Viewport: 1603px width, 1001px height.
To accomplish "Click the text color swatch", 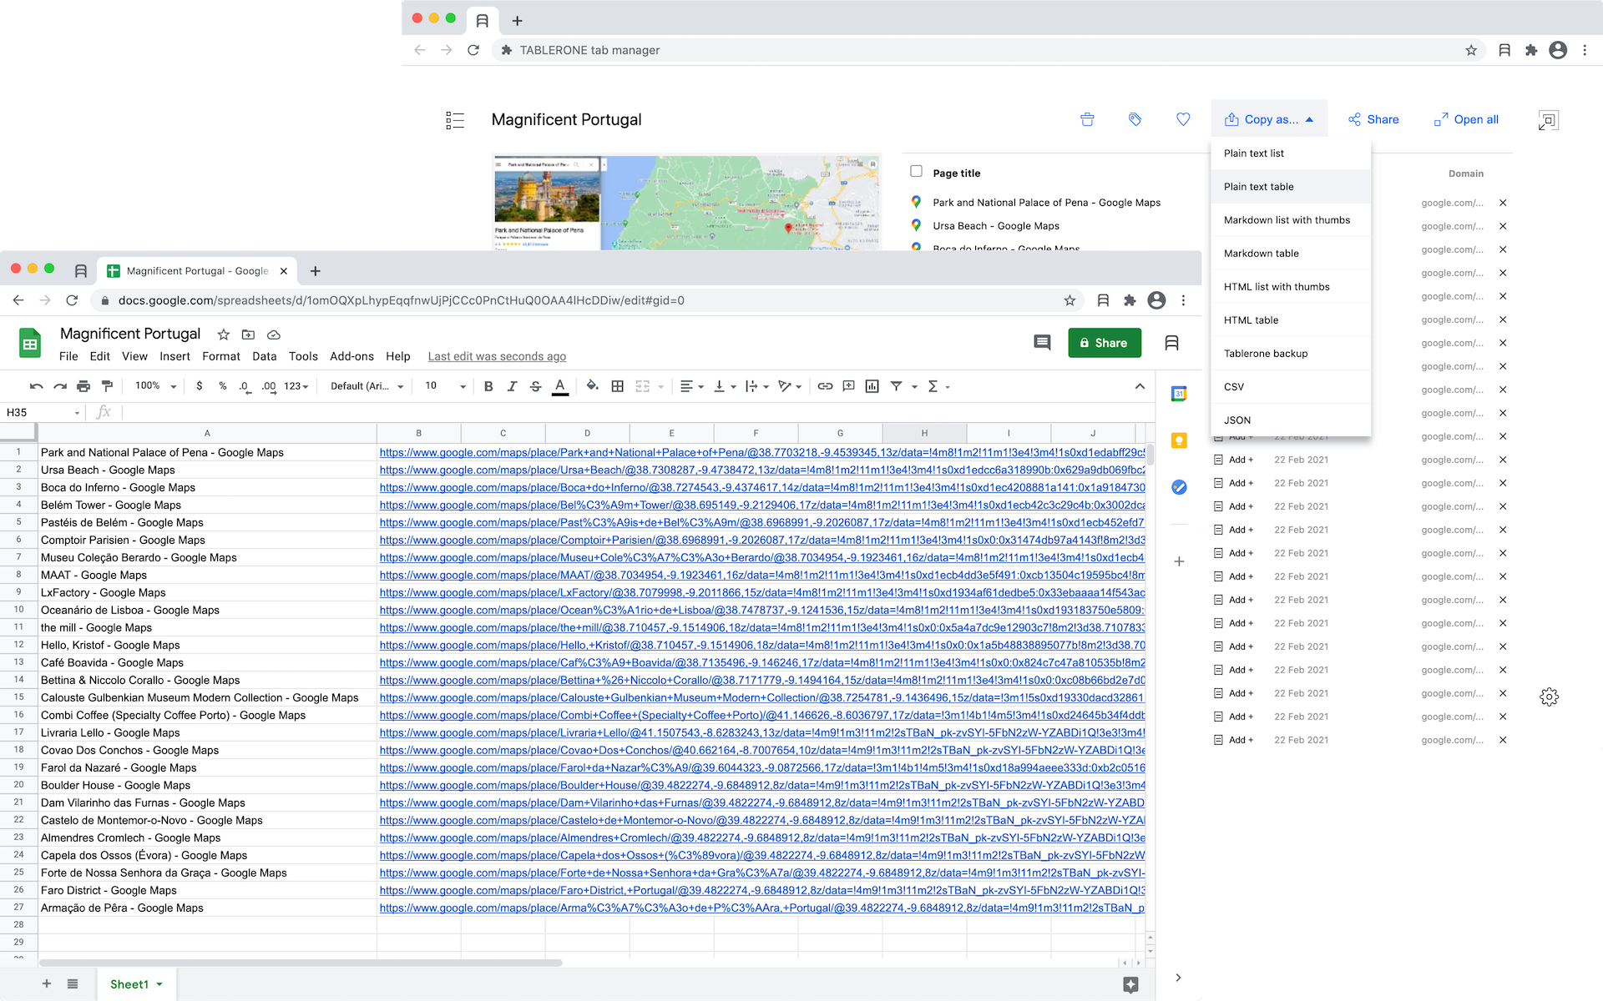I will [x=560, y=386].
